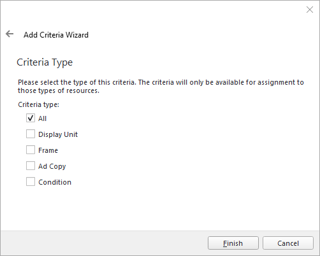Tick the Frame checkbox
This screenshot has width=320, height=256.
[31, 150]
